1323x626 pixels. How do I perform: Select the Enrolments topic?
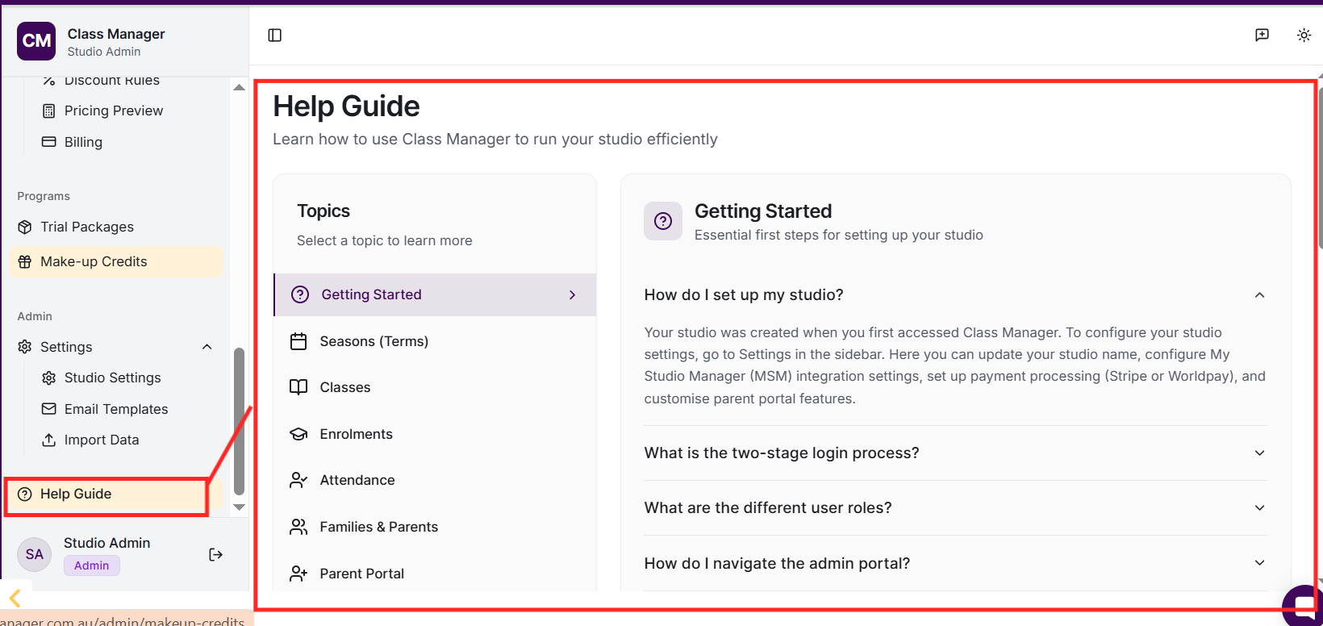[435, 435]
